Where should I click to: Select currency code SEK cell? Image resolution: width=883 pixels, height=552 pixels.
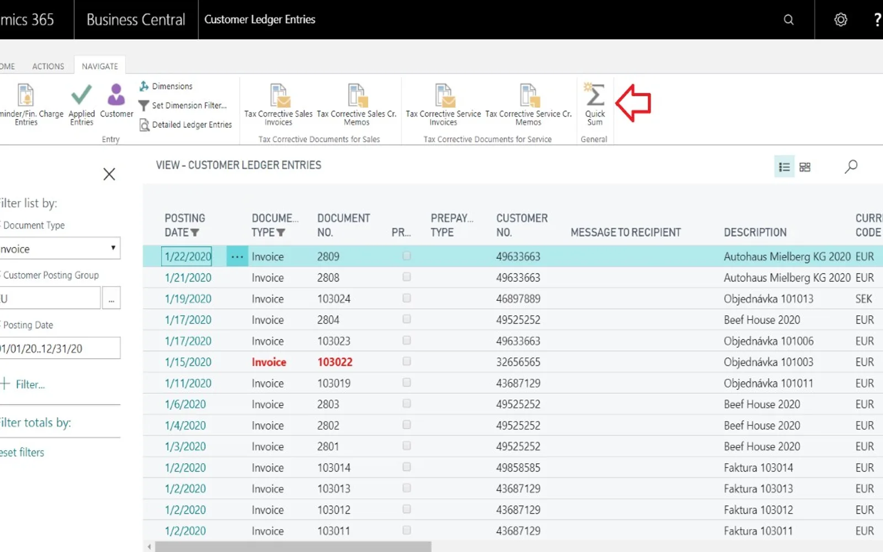864,299
